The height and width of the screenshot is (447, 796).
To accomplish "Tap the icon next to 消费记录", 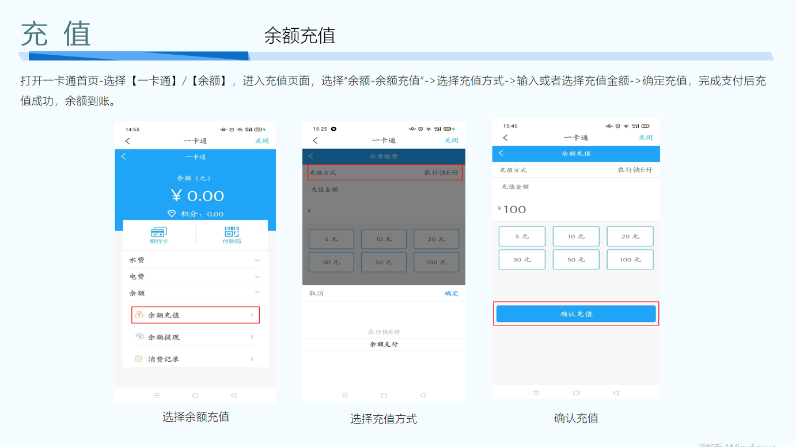I will click(139, 359).
